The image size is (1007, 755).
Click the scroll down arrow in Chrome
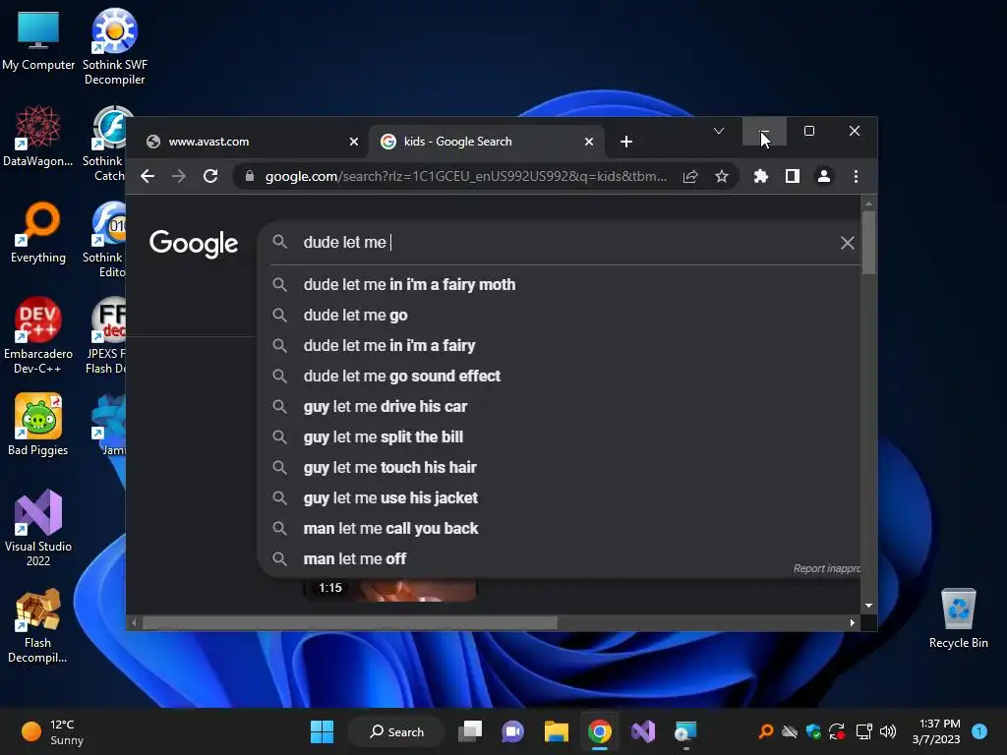(x=869, y=606)
